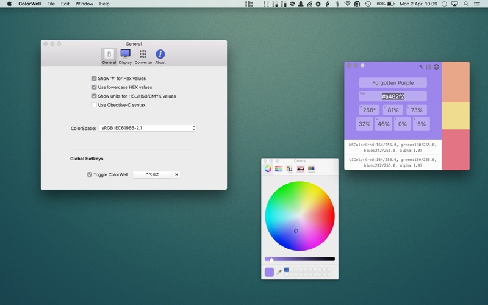Open the General preferences tab
Image resolution: width=488 pixels, height=305 pixels.
[x=109, y=57]
